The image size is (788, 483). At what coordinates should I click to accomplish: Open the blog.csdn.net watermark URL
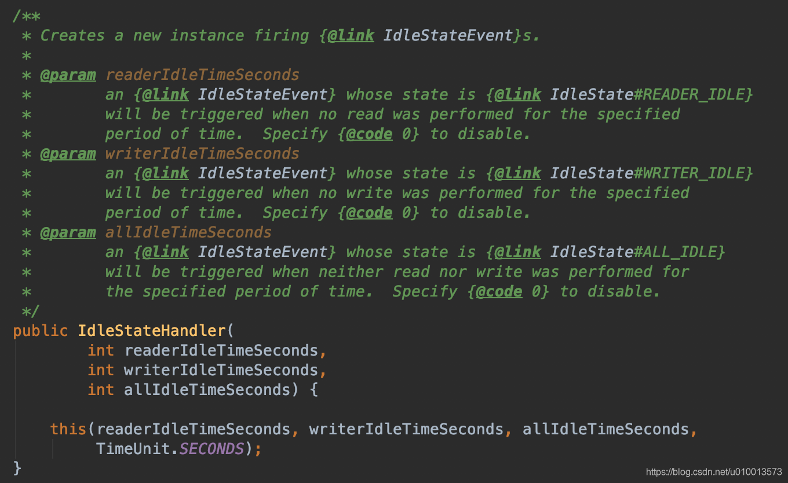pos(714,472)
